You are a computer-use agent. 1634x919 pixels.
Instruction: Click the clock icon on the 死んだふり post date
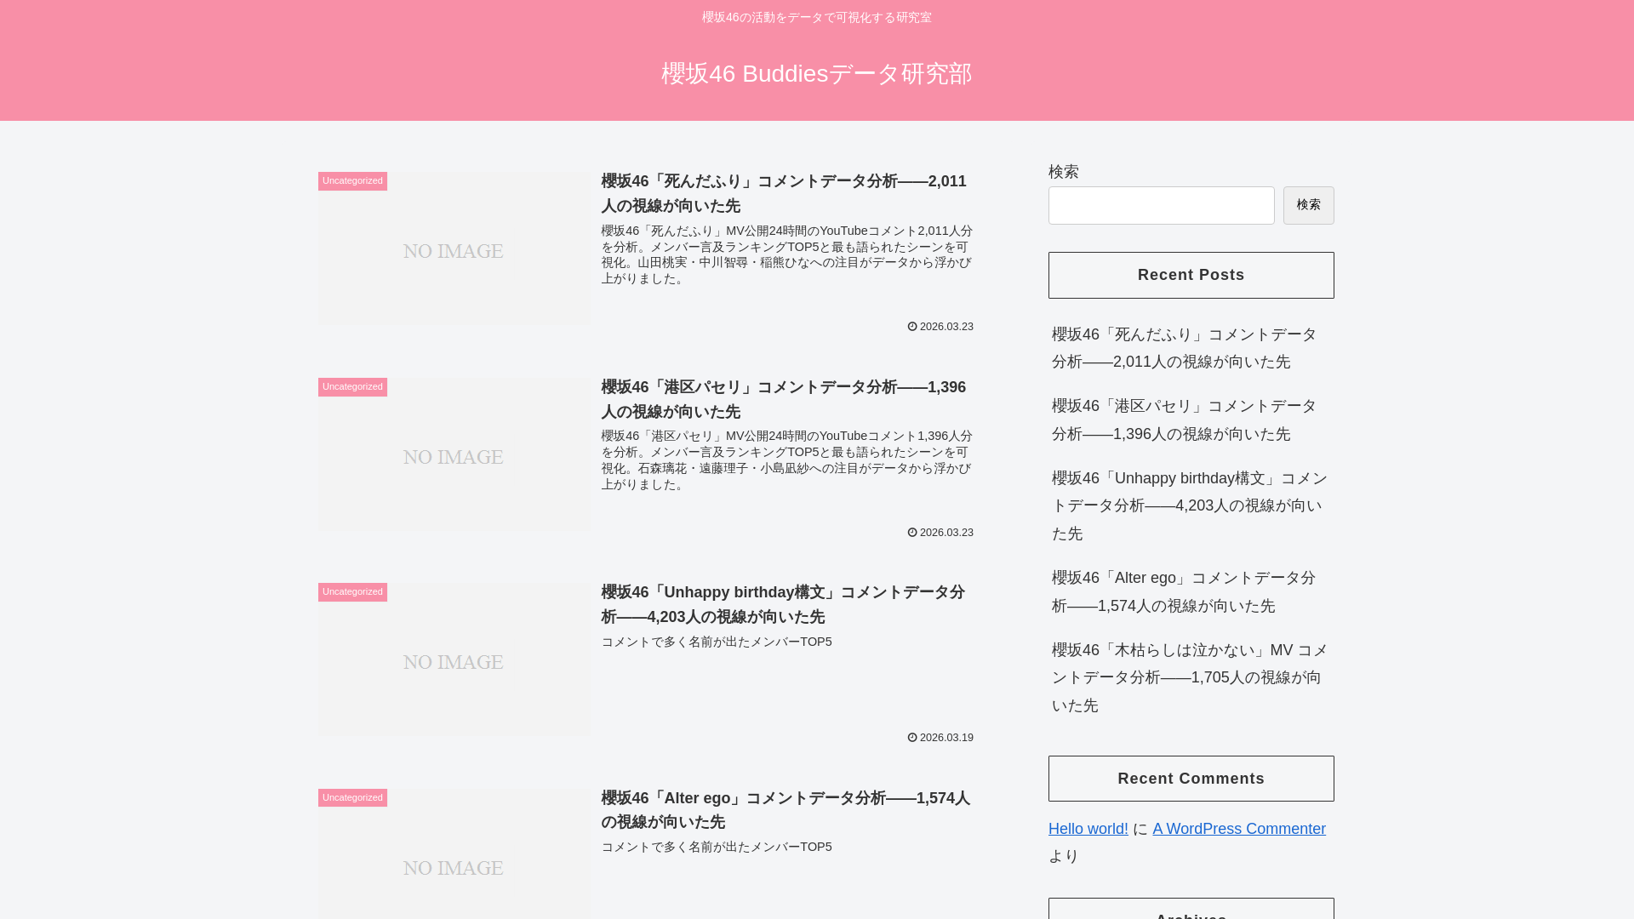click(912, 327)
